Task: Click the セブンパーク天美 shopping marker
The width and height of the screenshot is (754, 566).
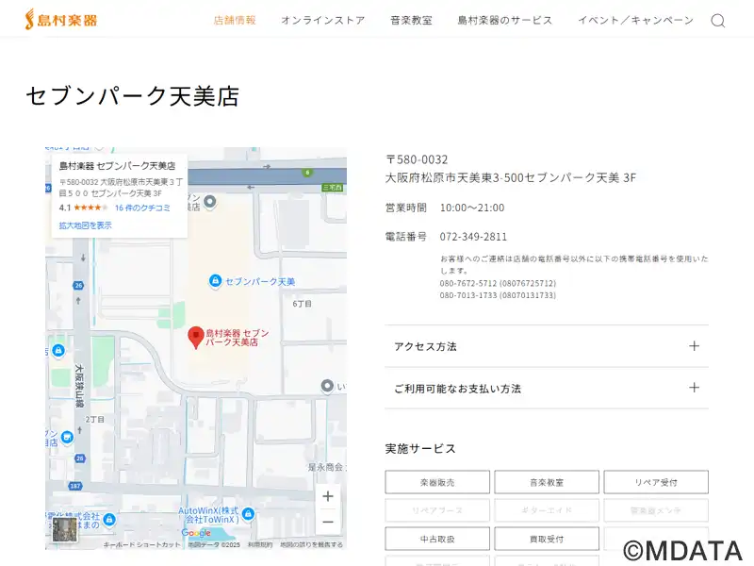Action: (x=215, y=280)
